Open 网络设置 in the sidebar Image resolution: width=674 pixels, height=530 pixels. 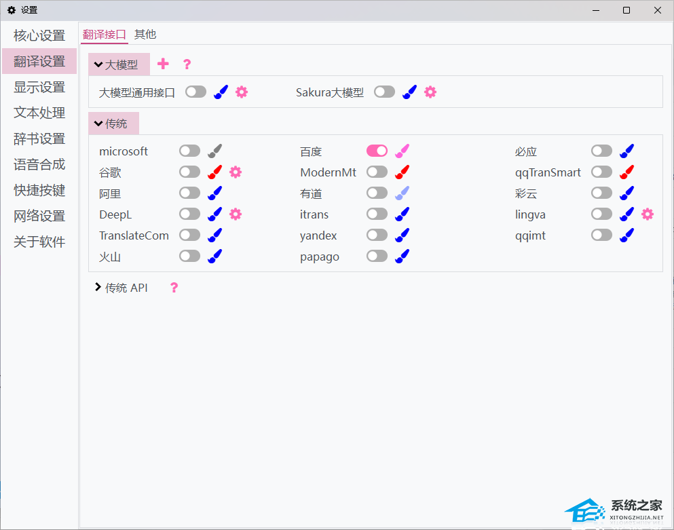(x=39, y=216)
